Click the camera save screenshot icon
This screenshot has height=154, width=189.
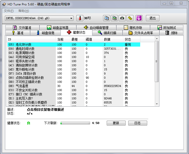(x=122, y=18)
